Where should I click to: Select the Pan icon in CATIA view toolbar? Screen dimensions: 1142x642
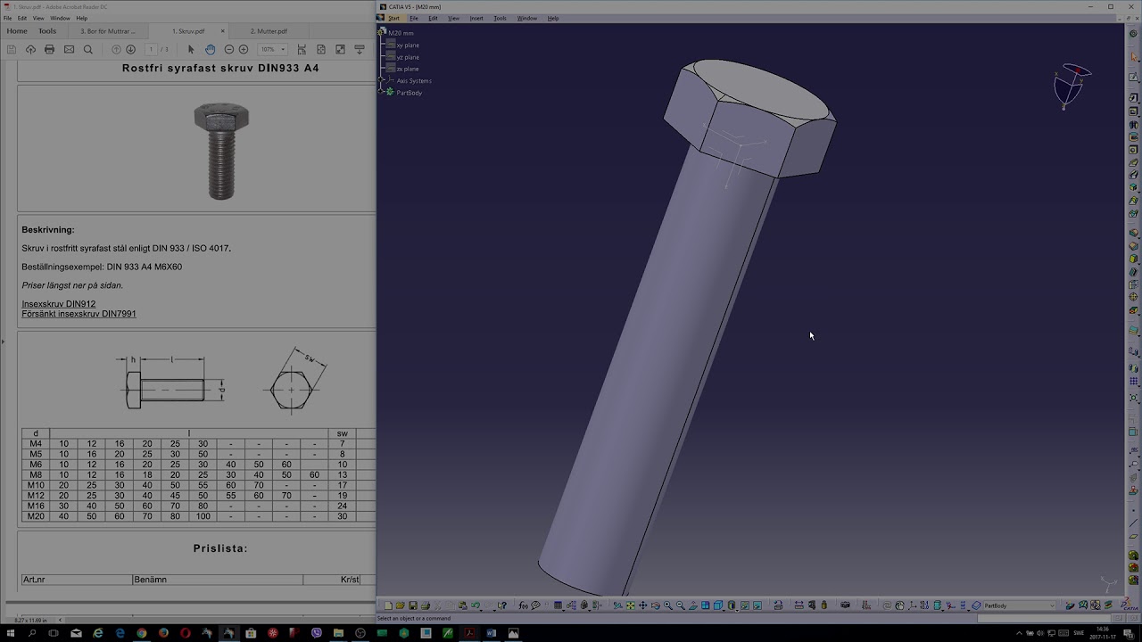point(642,605)
